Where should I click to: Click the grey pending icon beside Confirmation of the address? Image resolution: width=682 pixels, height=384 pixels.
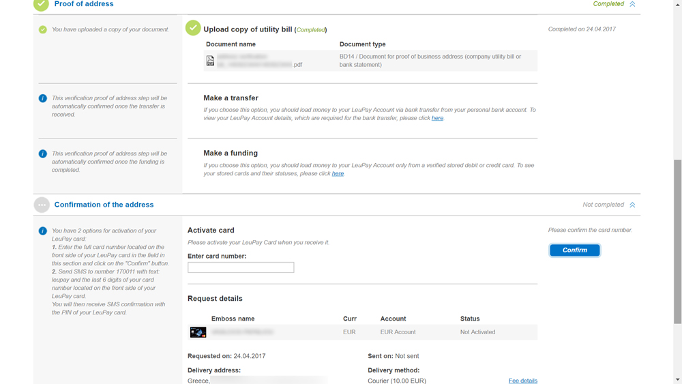tap(42, 205)
